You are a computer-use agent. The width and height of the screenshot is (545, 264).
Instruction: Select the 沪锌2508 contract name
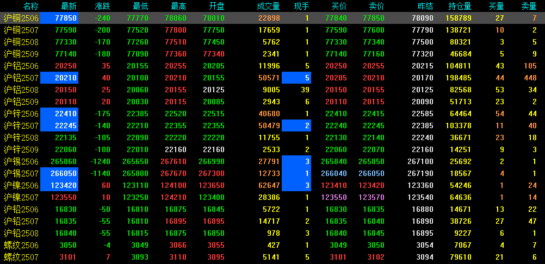[21, 138]
